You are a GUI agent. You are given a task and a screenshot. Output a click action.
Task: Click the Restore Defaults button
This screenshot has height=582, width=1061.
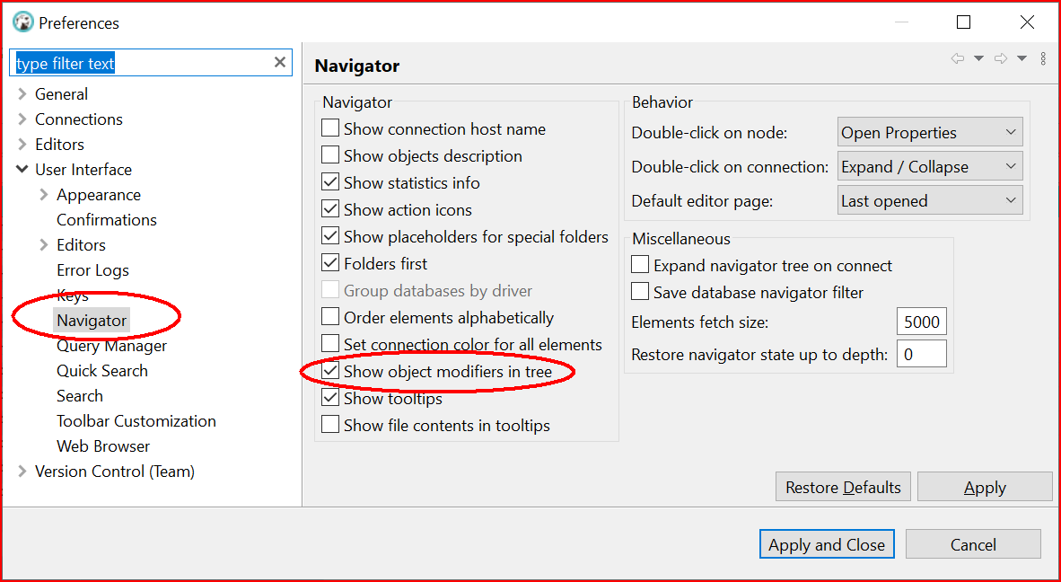(x=842, y=486)
